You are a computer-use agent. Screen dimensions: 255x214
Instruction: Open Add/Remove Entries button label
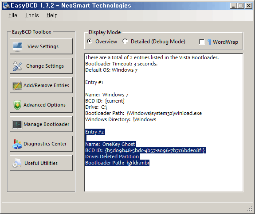click(x=47, y=85)
